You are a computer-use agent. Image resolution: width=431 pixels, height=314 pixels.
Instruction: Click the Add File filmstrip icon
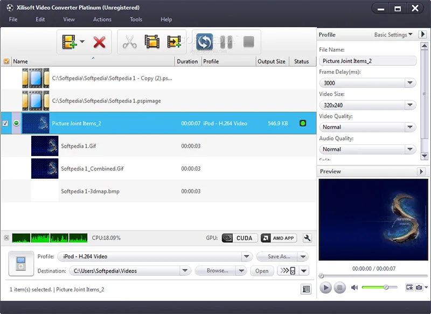[69, 42]
